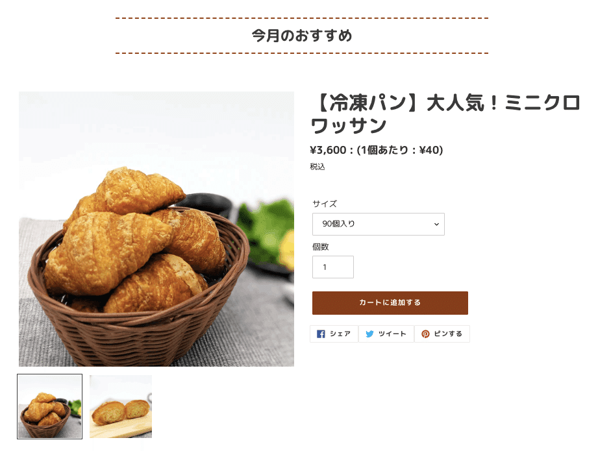Click the 今月のおすすめ section heading

pos(302,36)
